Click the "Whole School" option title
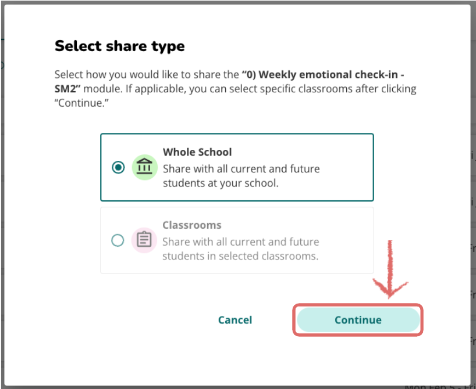The height and width of the screenshot is (389, 476). point(197,152)
